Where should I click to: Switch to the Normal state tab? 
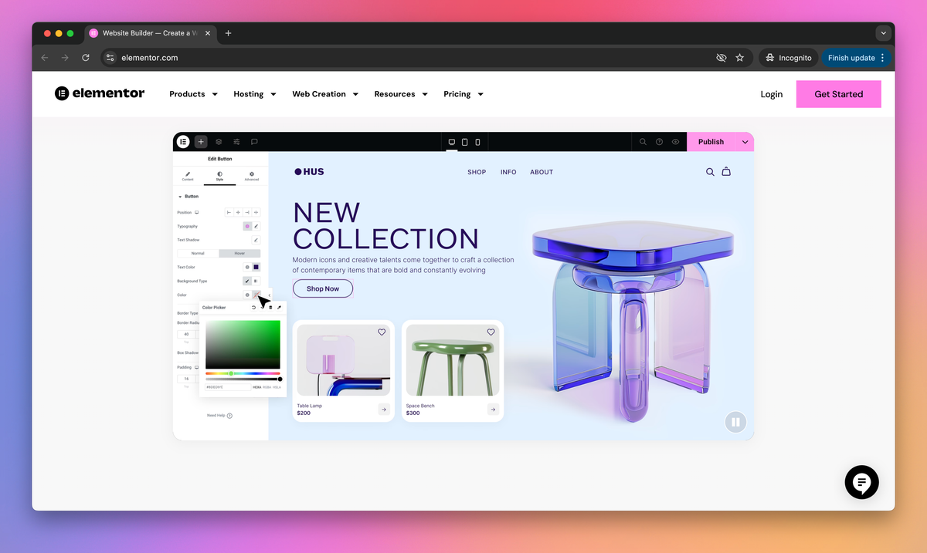pos(198,253)
